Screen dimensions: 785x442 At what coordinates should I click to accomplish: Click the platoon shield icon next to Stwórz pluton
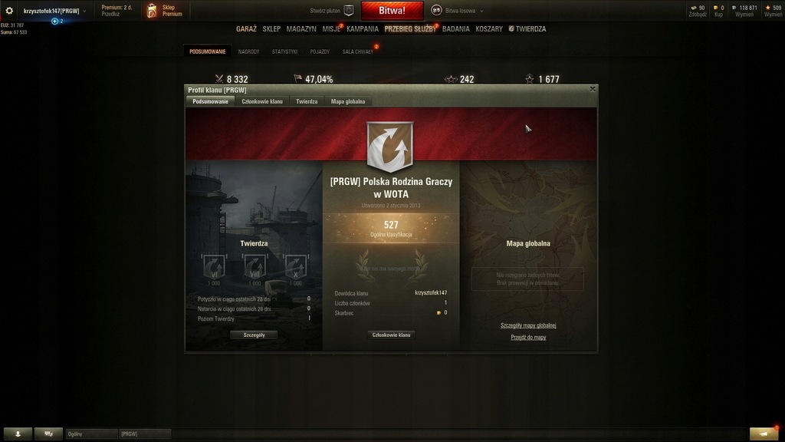point(349,11)
